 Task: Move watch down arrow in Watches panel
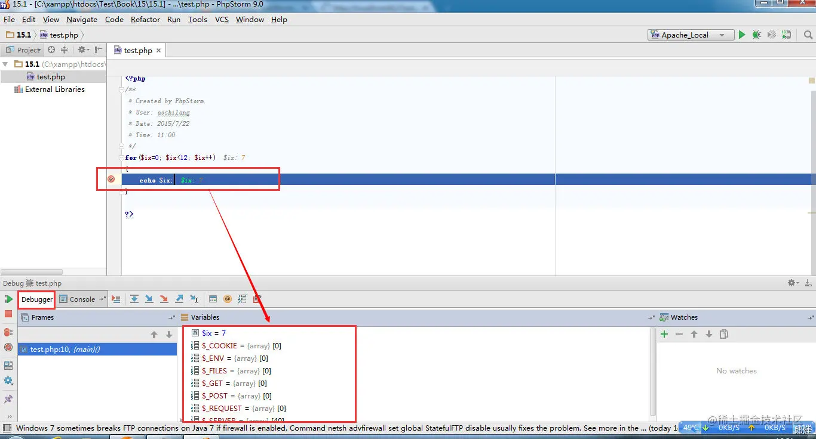[709, 334]
